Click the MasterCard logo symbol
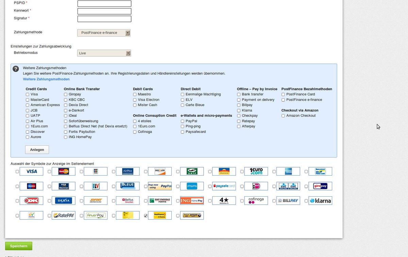 coord(64,171)
